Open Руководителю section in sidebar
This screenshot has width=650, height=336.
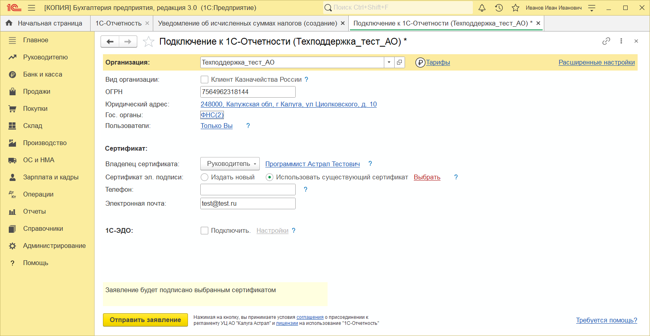pyautogui.click(x=47, y=57)
